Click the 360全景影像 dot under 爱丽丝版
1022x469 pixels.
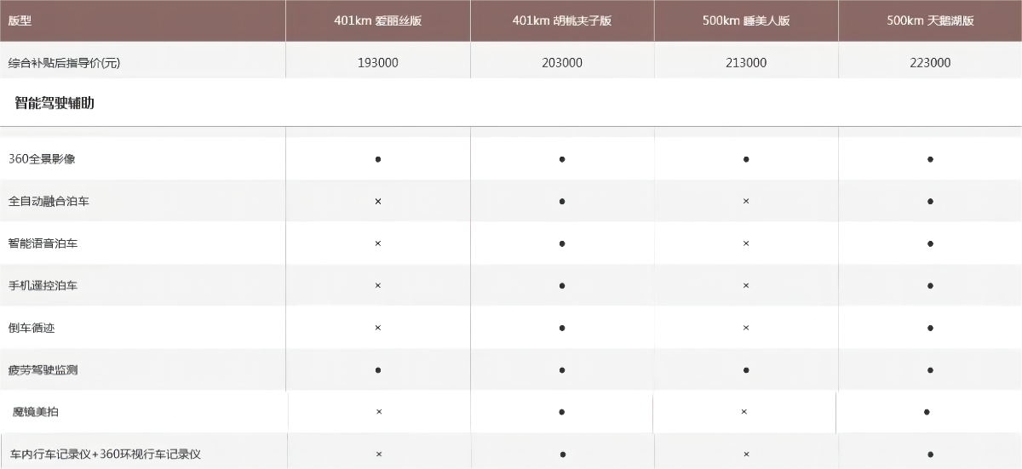point(378,159)
